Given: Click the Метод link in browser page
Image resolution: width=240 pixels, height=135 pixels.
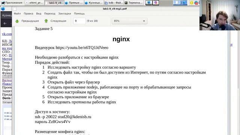Looking at the screenshot, I should click(x=7, y=59).
